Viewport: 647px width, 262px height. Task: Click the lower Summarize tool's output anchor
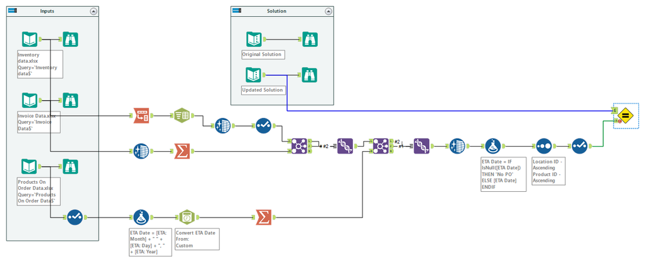pos(274,217)
